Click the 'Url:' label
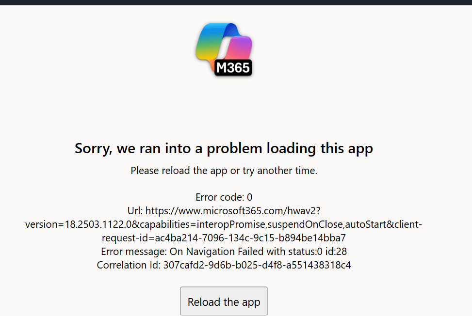Viewport: 472px width, 316px height. coord(135,211)
